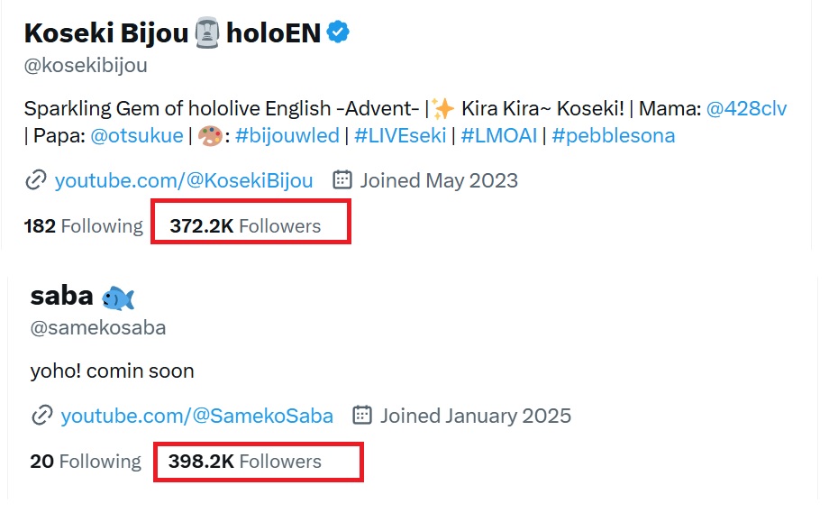Click the fish emoji next to saba

pos(117,298)
